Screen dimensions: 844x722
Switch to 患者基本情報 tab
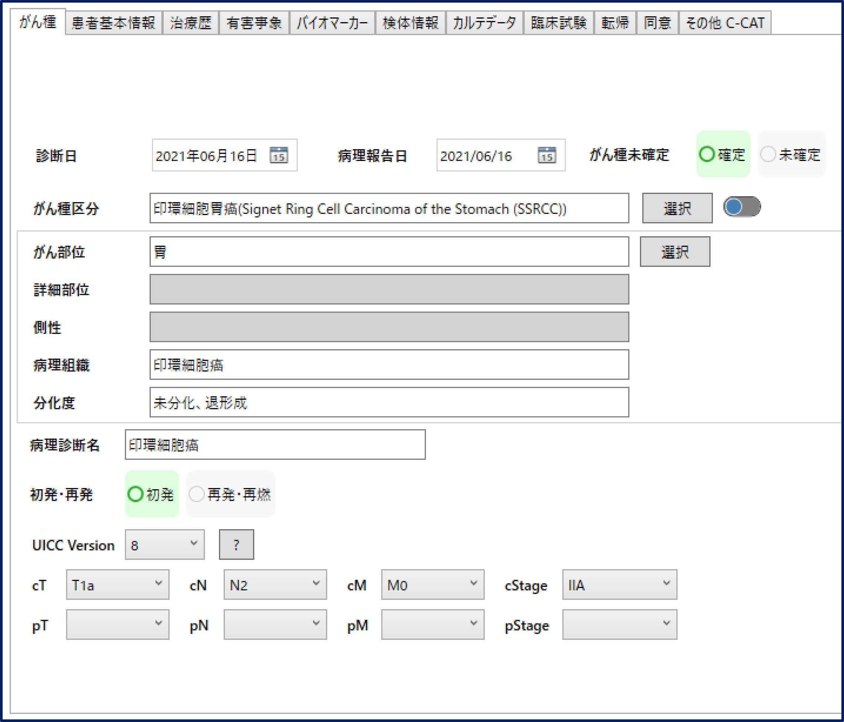point(114,23)
